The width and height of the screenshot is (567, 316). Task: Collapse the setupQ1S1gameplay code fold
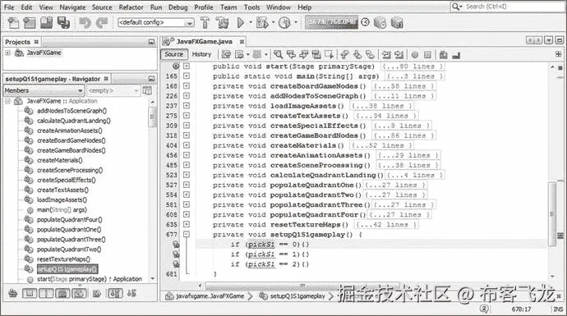point(187,235)
